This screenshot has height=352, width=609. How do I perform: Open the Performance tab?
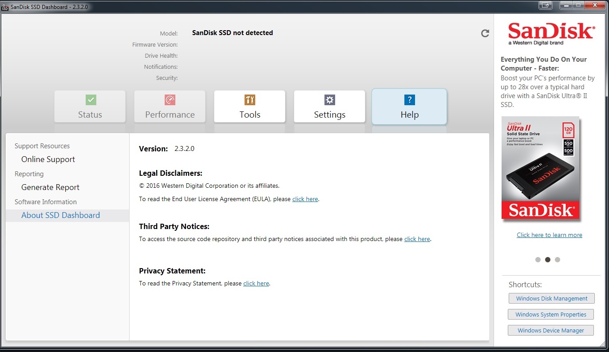[x=170, y=107]
